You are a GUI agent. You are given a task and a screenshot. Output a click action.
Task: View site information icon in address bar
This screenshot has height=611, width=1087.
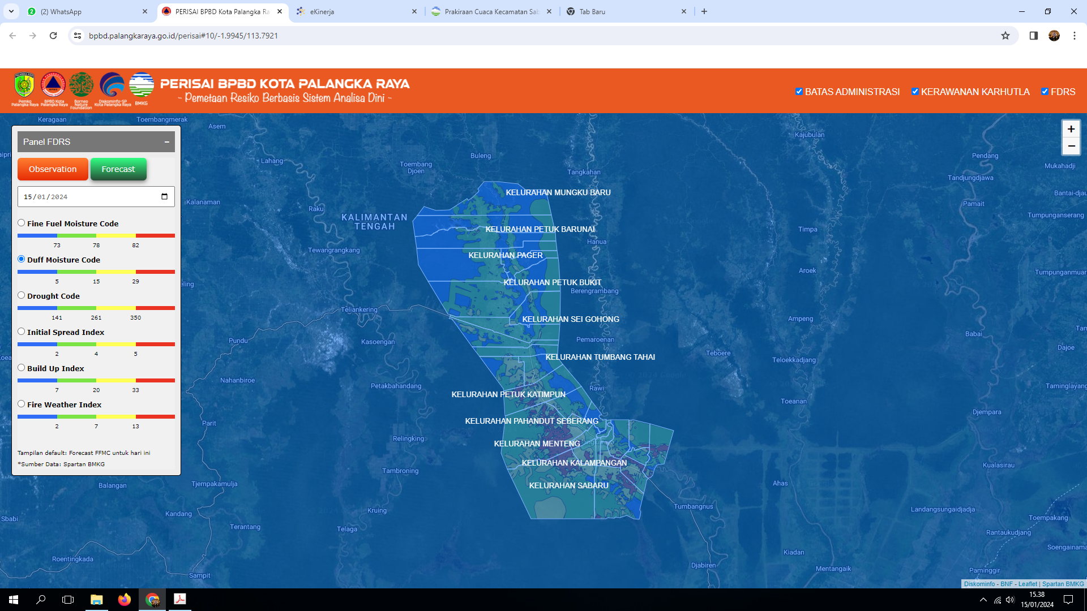(78, 36)
